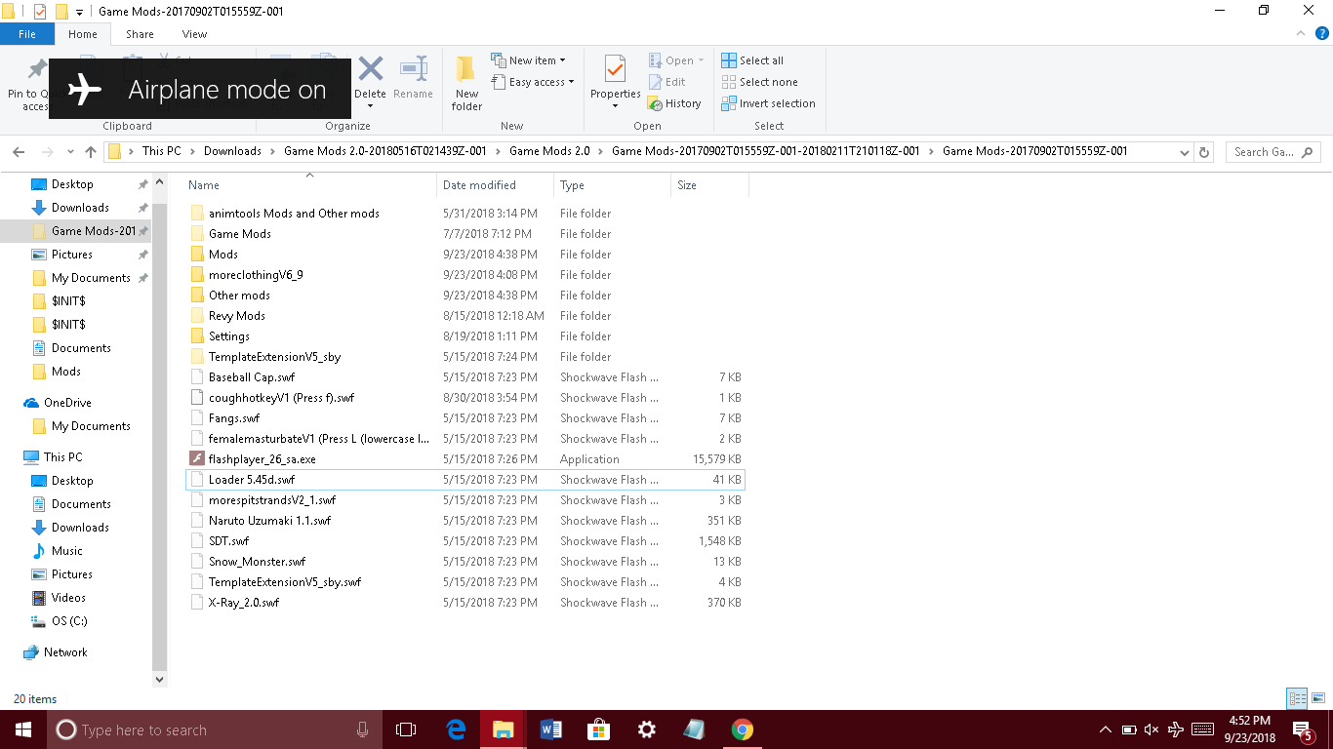Click Select all in the ribbon
The image size is (1333, 749).
(752, 60)
